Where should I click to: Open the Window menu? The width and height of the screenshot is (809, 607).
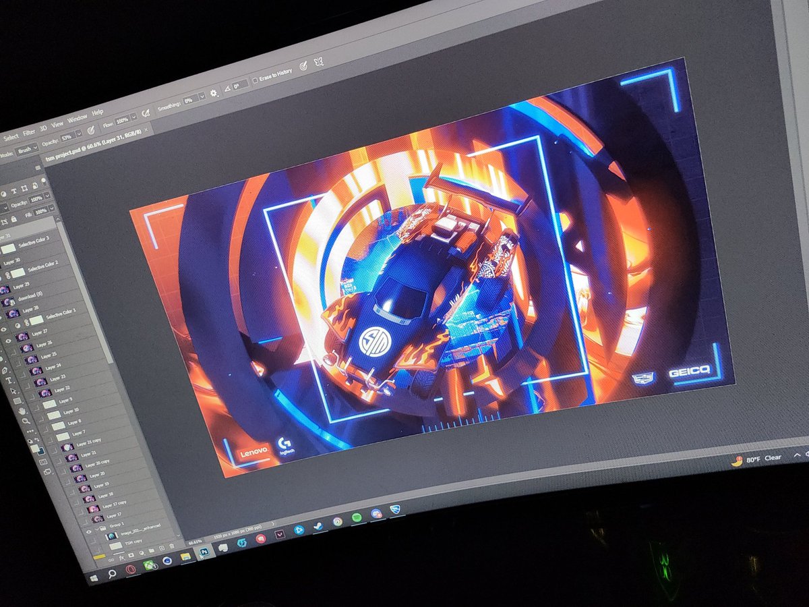click(x=78, y=119)
